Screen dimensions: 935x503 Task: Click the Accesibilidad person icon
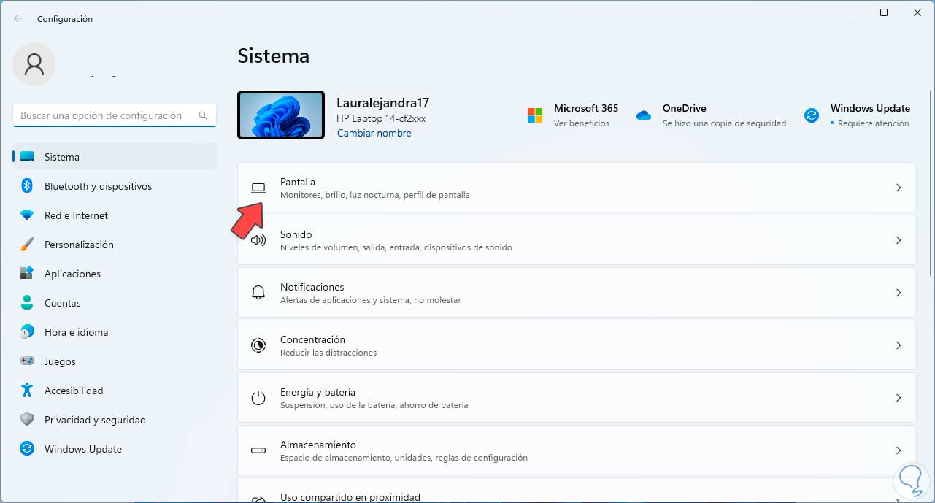[x=27, y=391]
